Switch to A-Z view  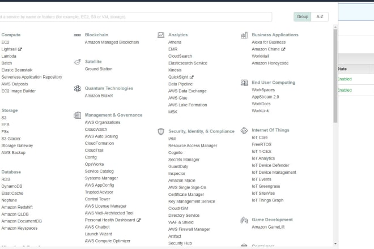tap(320, 16)
